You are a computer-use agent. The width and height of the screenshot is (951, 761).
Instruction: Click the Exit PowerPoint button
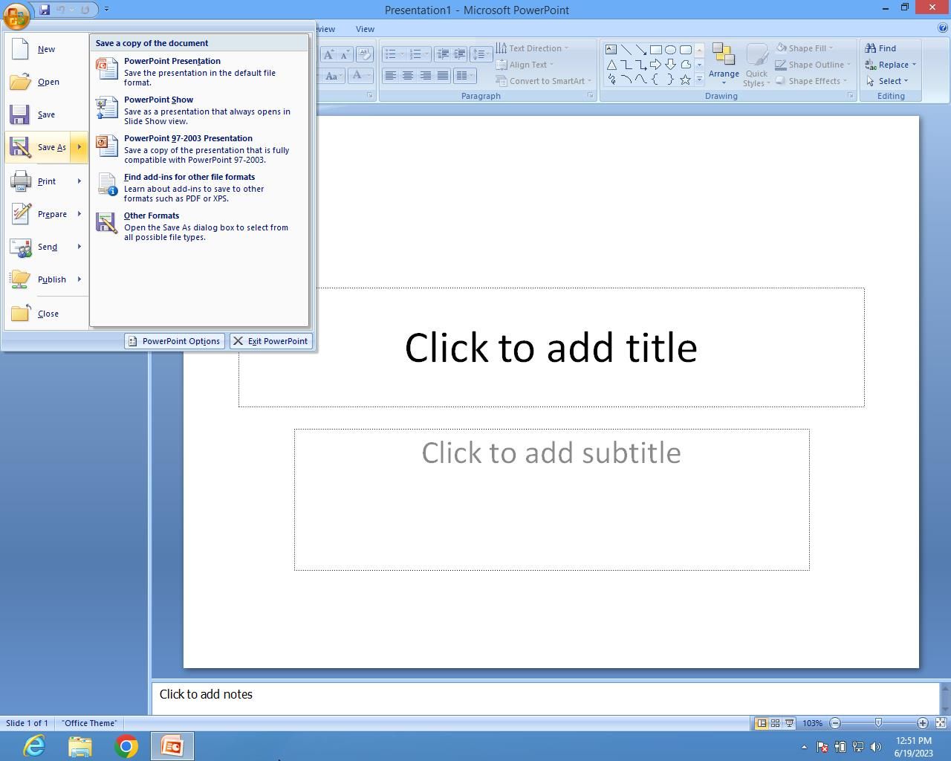pyautogui.click(x=270, y=341)
